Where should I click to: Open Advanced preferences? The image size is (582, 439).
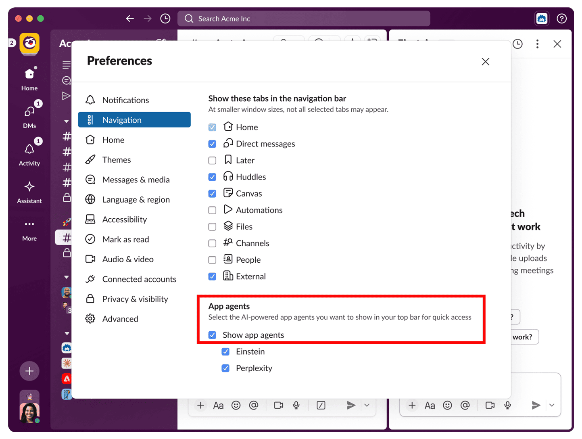coord(134,319)
